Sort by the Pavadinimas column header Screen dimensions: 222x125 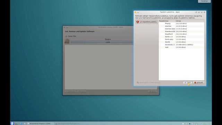(x=167, y=21)
